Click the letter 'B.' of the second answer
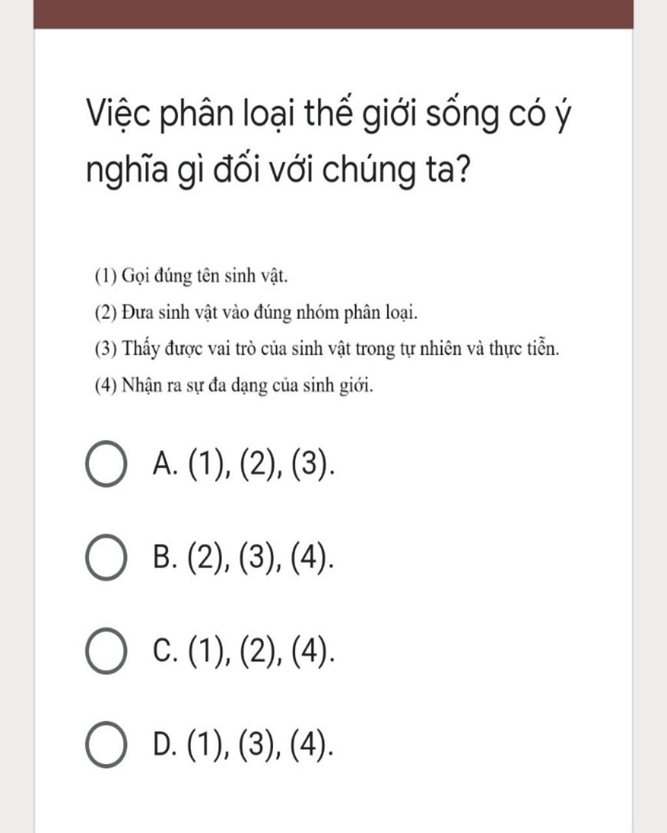667x833 pixels. pyautogui.click(x=165, y=558)
